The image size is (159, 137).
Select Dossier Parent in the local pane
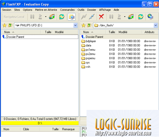click(x=40, y=37)
